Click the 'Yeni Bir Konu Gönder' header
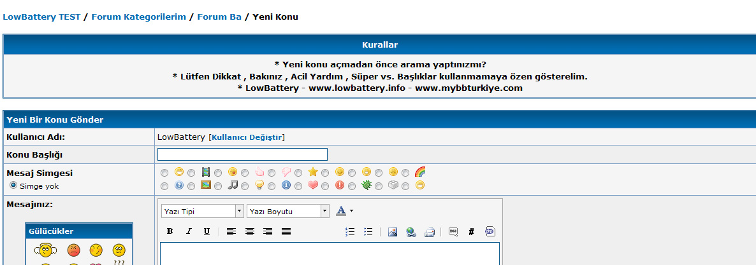 point(55,119)
